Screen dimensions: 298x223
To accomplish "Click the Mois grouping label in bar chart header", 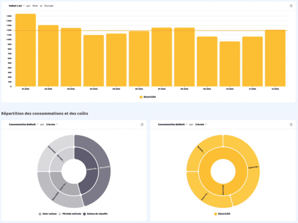I will [35, 6].
